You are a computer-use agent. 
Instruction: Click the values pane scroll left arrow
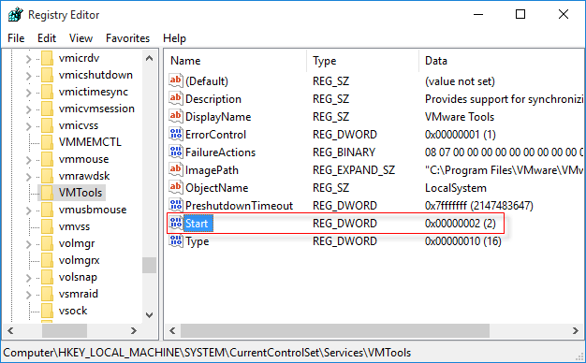pyautogui.click(x=172, y=330)
